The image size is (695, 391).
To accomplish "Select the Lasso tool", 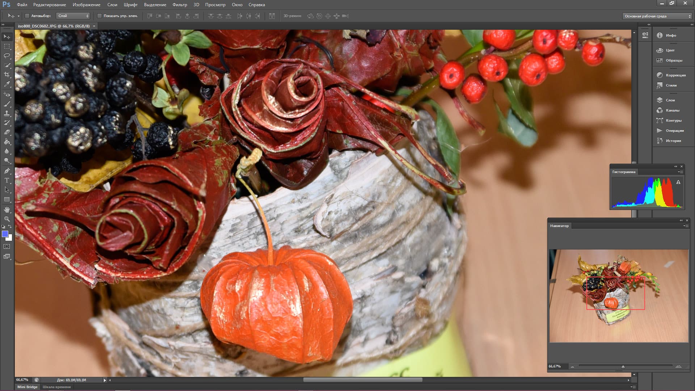I will pyautogui.click(x=7, y=56).
